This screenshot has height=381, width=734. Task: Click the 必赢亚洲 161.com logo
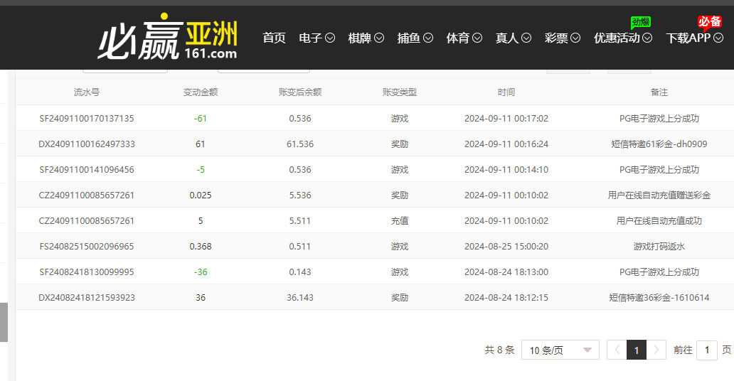pos(168,38)
